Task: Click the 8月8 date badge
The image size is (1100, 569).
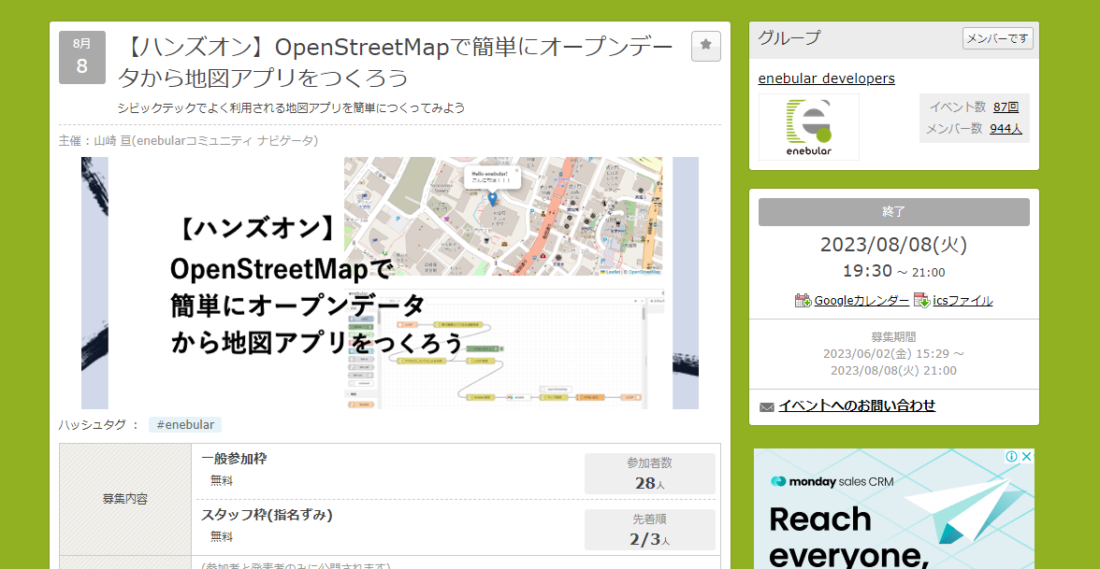Action: click(x=82, y=58)
